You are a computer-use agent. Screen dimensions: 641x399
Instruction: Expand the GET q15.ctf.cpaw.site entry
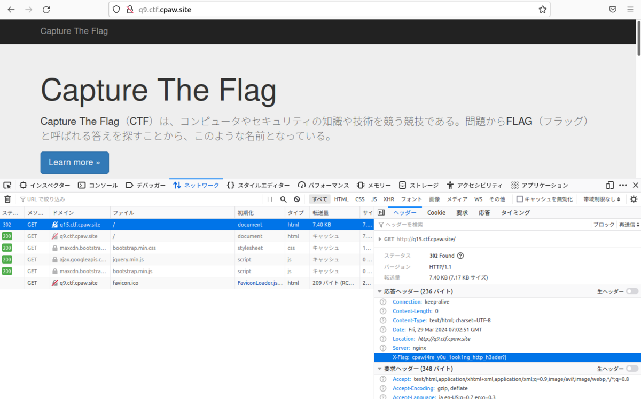point(380,239)
